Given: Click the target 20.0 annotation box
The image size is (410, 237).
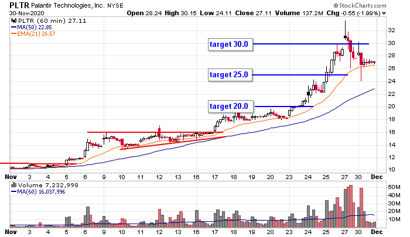Looking at the screenshot, I should click(231, 107).
